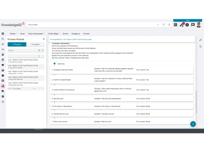Click the main search input field

pos(91,24)
